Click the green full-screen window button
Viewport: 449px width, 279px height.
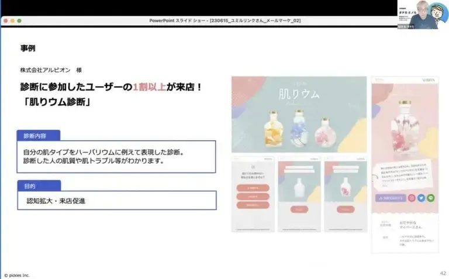point(19,21)
